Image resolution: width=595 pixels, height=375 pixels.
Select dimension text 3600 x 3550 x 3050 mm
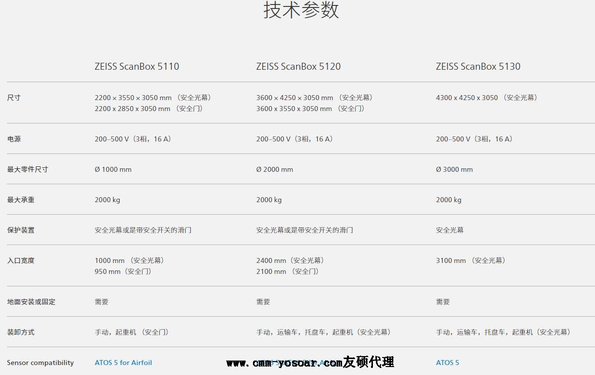click(294, 109)
